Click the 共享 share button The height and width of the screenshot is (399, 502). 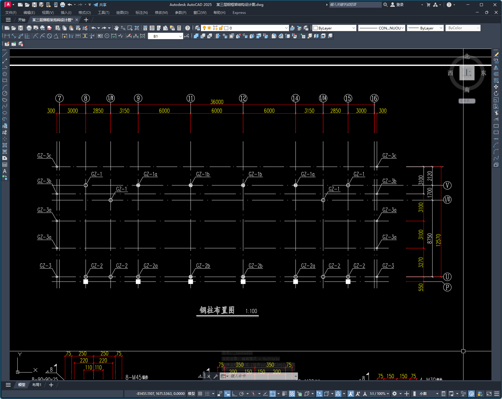[100, 5]
